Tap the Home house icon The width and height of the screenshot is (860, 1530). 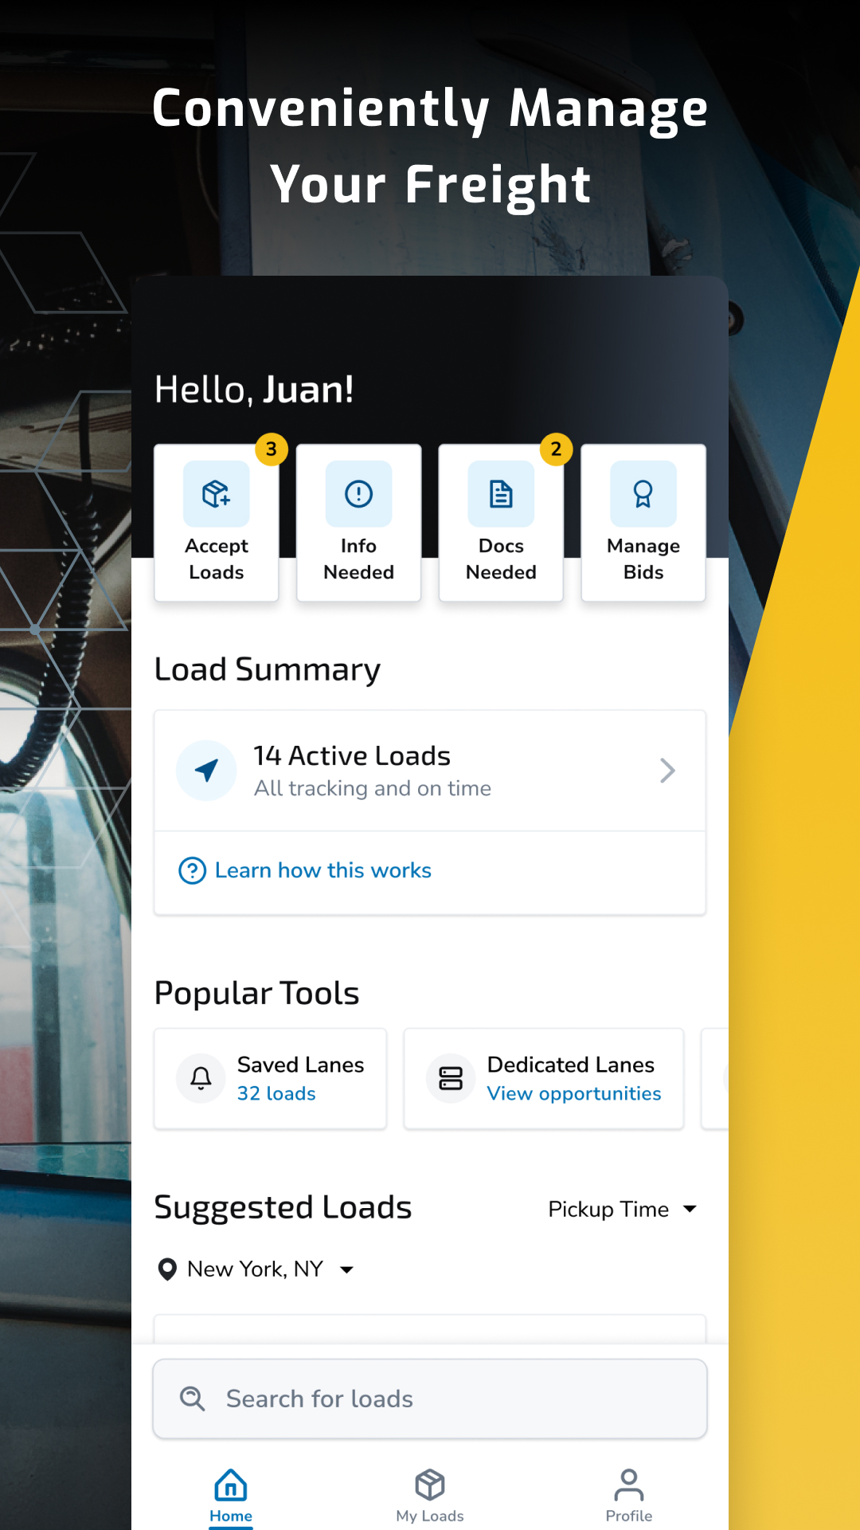(231, 1485)
